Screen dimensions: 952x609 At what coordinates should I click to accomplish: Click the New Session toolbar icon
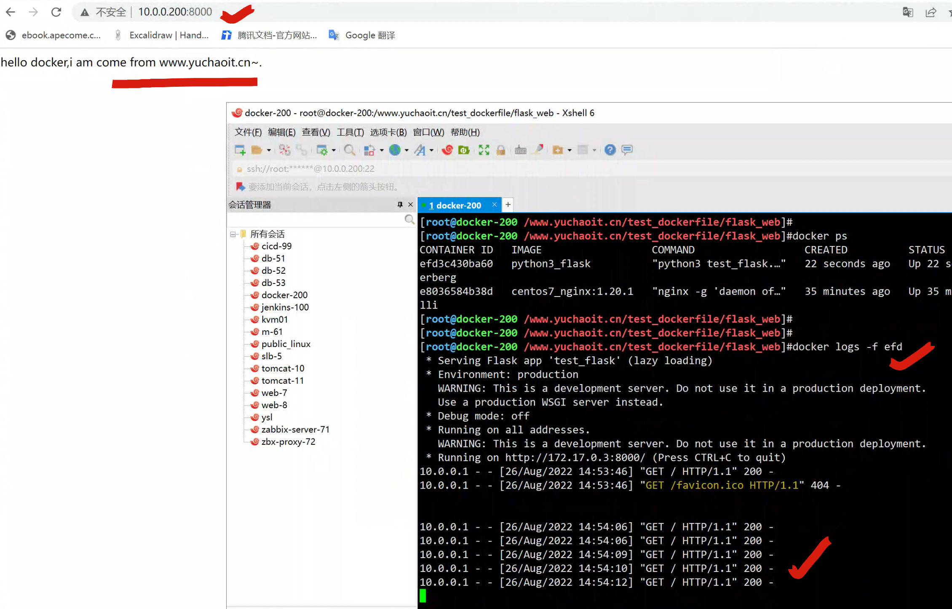pyautogui.click(x=240, y=150)
